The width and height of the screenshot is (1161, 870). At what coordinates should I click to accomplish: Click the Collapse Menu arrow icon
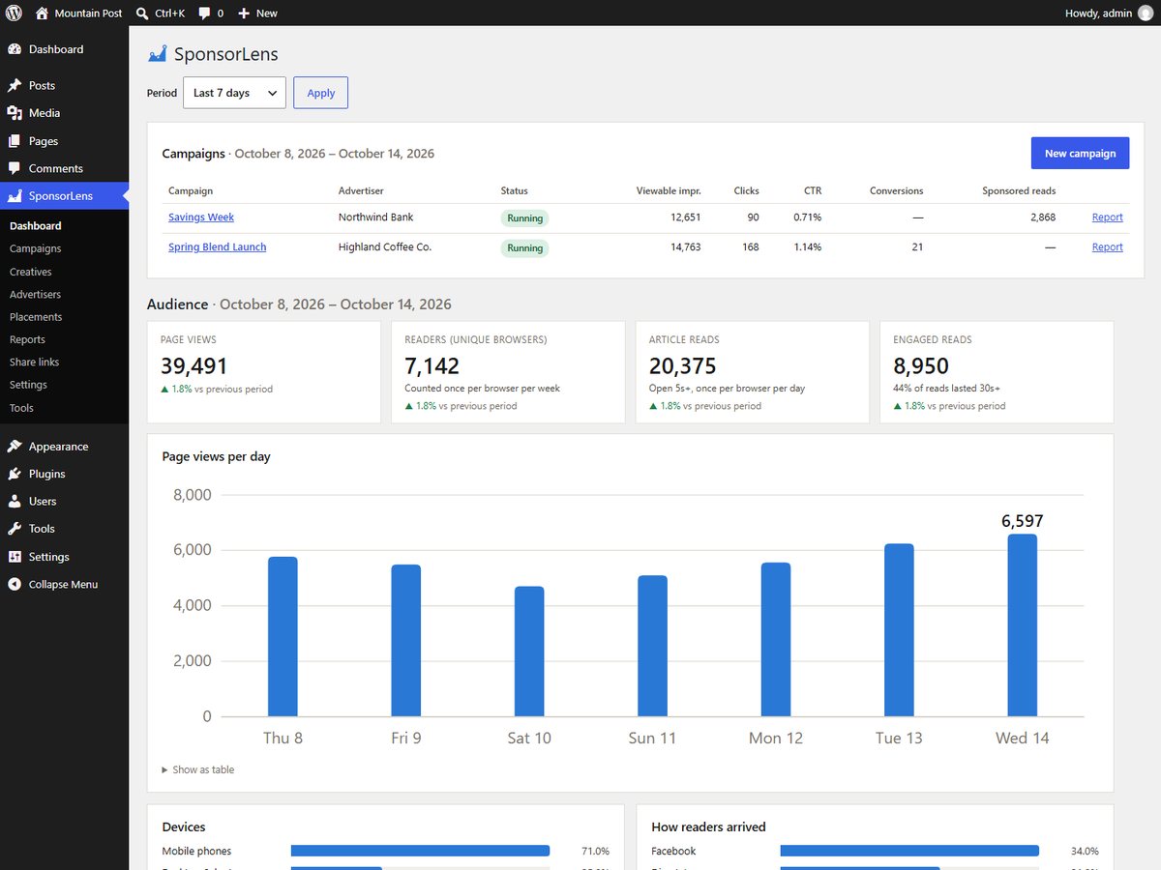[x=15, y=585]
